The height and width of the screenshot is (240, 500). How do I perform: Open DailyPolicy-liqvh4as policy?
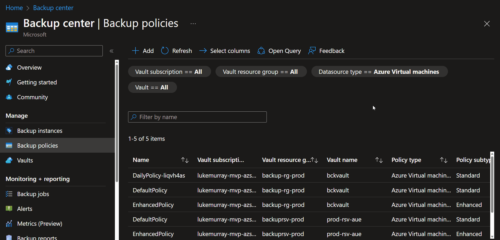(x=159, y=175)
